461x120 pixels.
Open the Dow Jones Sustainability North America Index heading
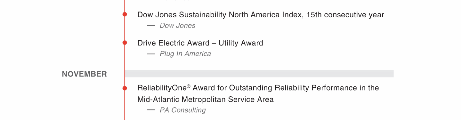pos(261,15)
